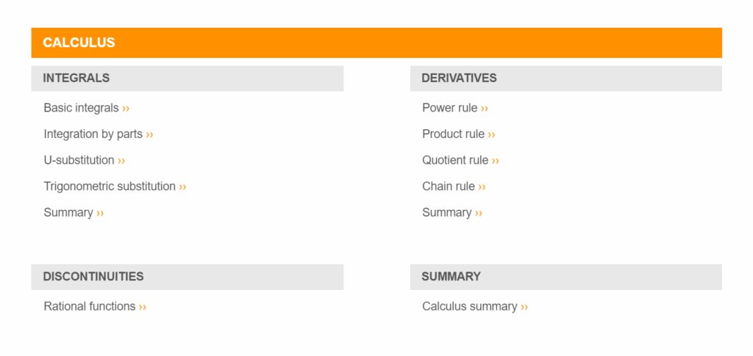Open the Quotient rule topic
The width and height of the screenshot is (753, 356).
point(455,160)
